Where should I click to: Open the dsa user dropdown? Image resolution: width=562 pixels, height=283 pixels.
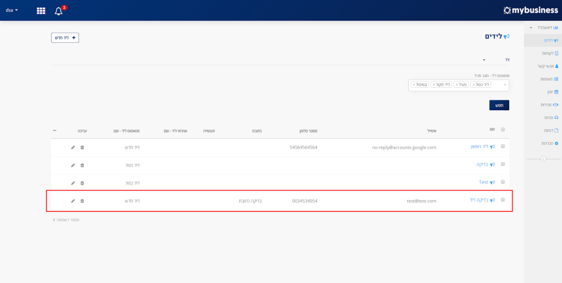click(x=12, y=10)
